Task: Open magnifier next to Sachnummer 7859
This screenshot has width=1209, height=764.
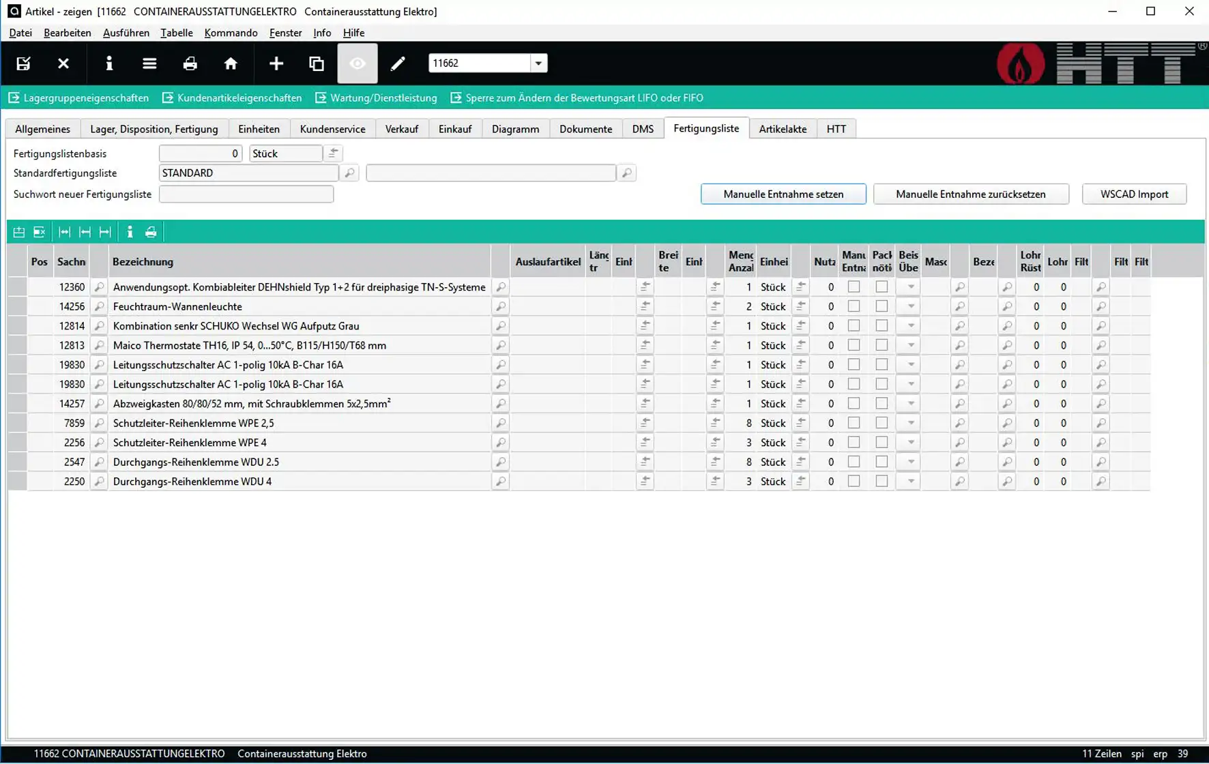Action: coord(99,423)
